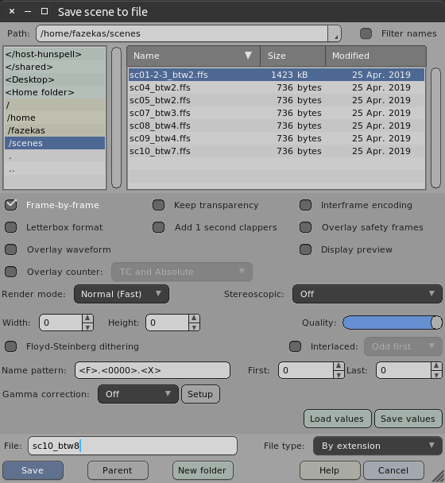
Task: Click the Width increment arrow
Action: 87,319
